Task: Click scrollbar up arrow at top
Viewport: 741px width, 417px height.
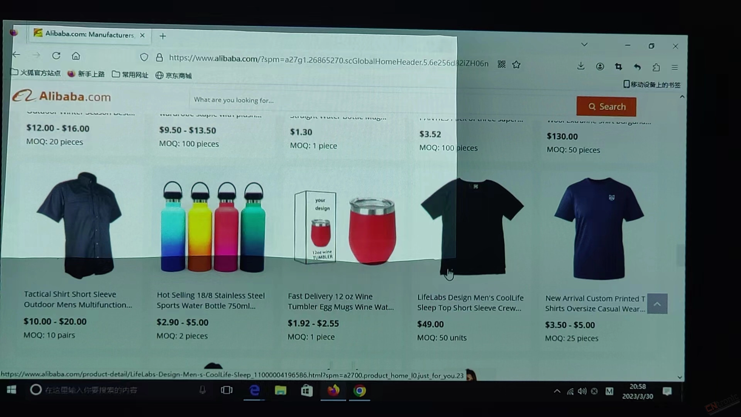Action: pos(682,97)
